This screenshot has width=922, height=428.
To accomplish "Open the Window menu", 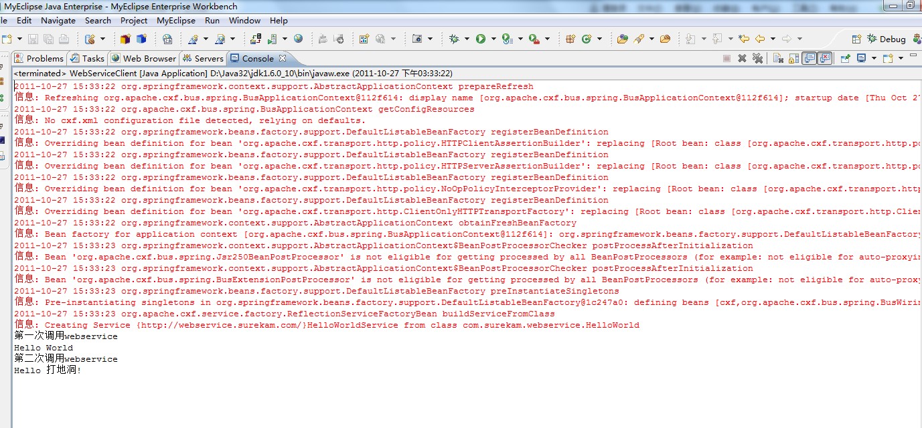I will (x=244, y=20).
